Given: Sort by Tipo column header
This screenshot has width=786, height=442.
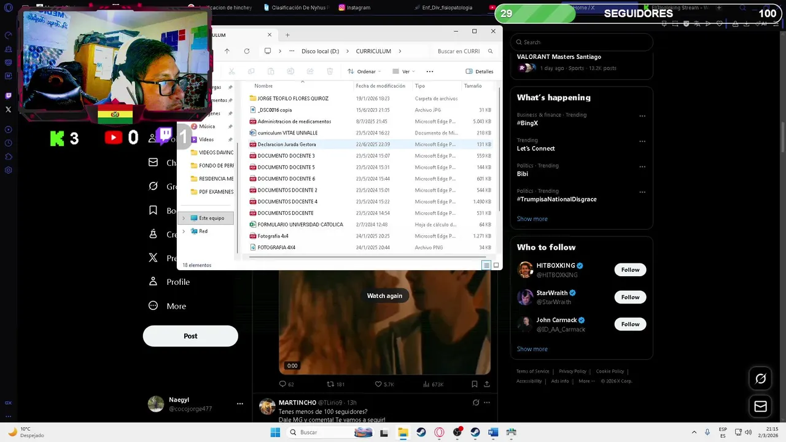Looking at the screenshot, I should [x=420, y=86].
